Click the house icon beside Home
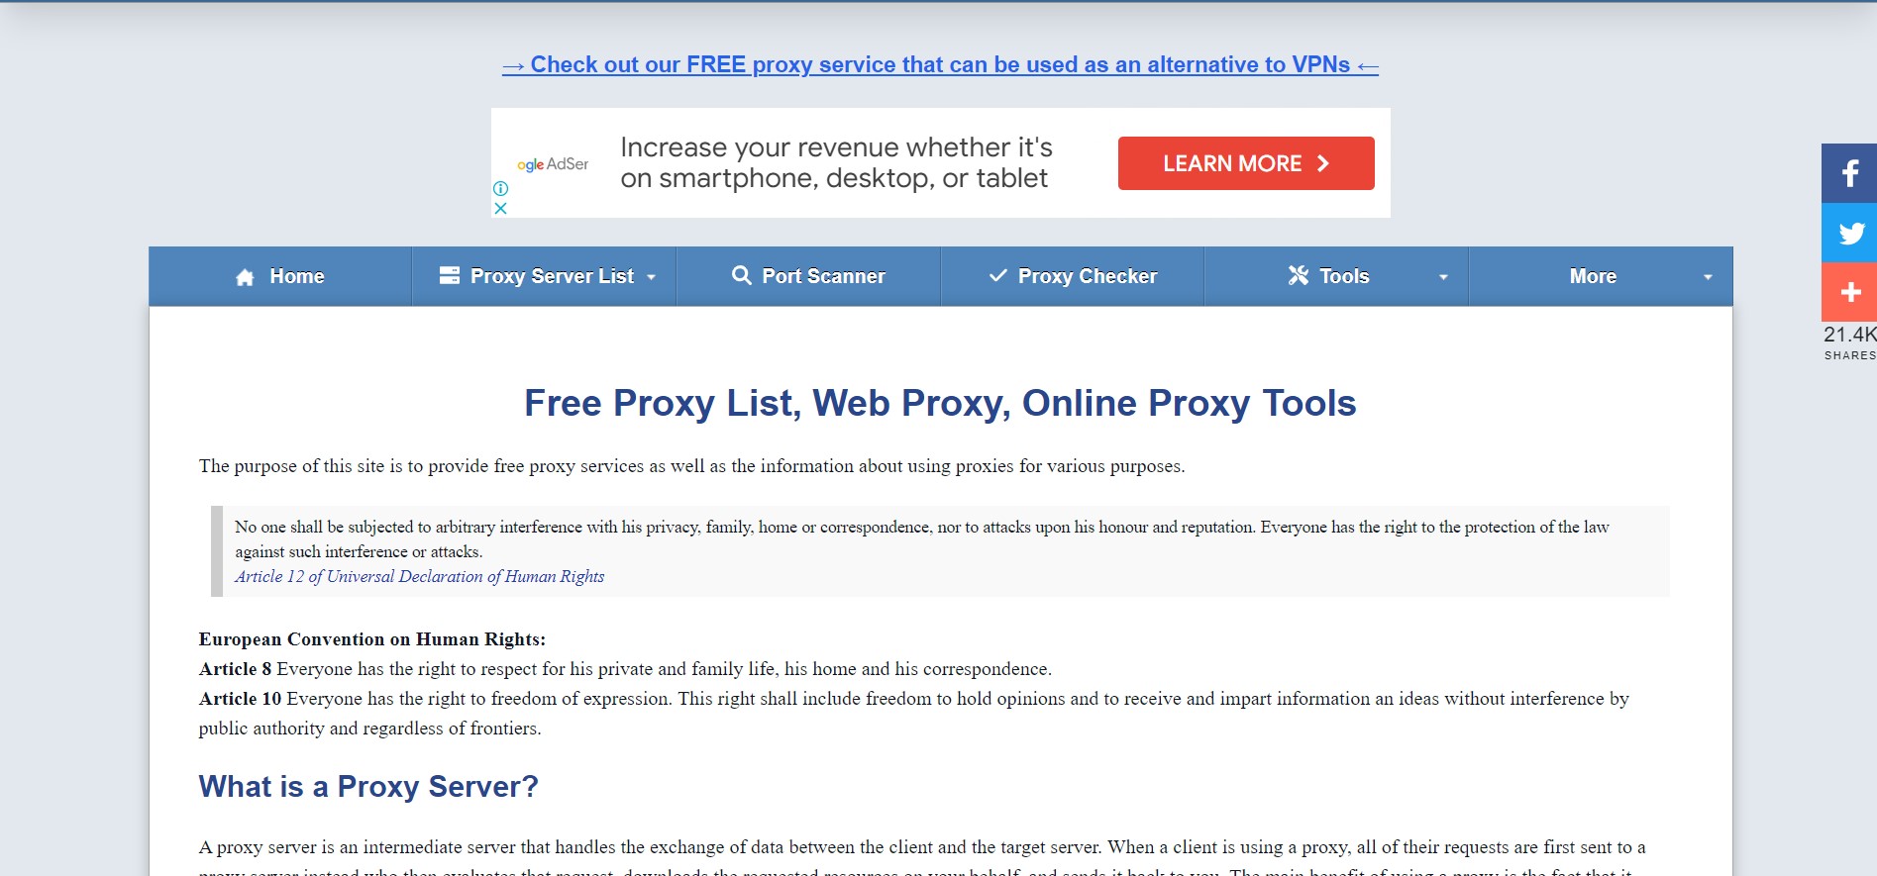Viewport: 1877px width, 876px height. point(246,277)
